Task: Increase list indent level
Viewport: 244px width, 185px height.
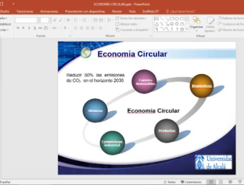Action: (x=101, y=20)
